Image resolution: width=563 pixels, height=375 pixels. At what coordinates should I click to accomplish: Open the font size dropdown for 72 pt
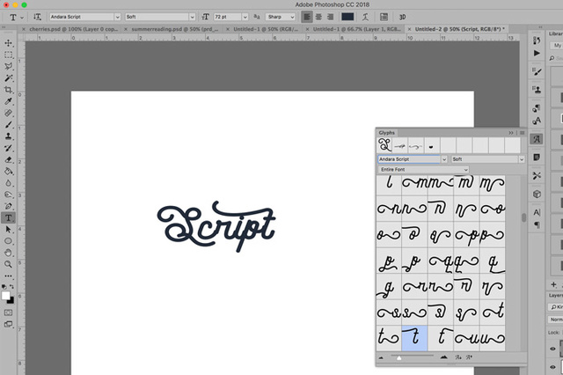click(245, 17)
